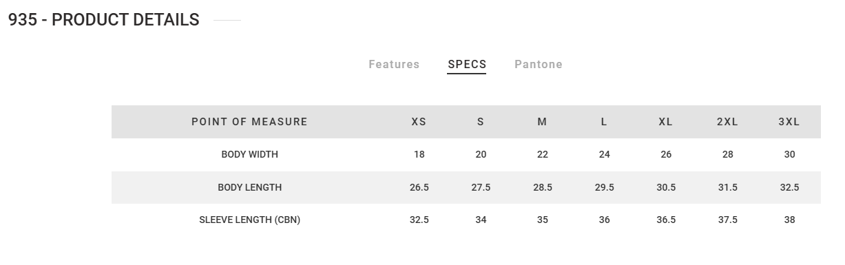Click the 3XL size column header
Image resolution: width=845 pixels, height=265 pixels.
(789, 122)
